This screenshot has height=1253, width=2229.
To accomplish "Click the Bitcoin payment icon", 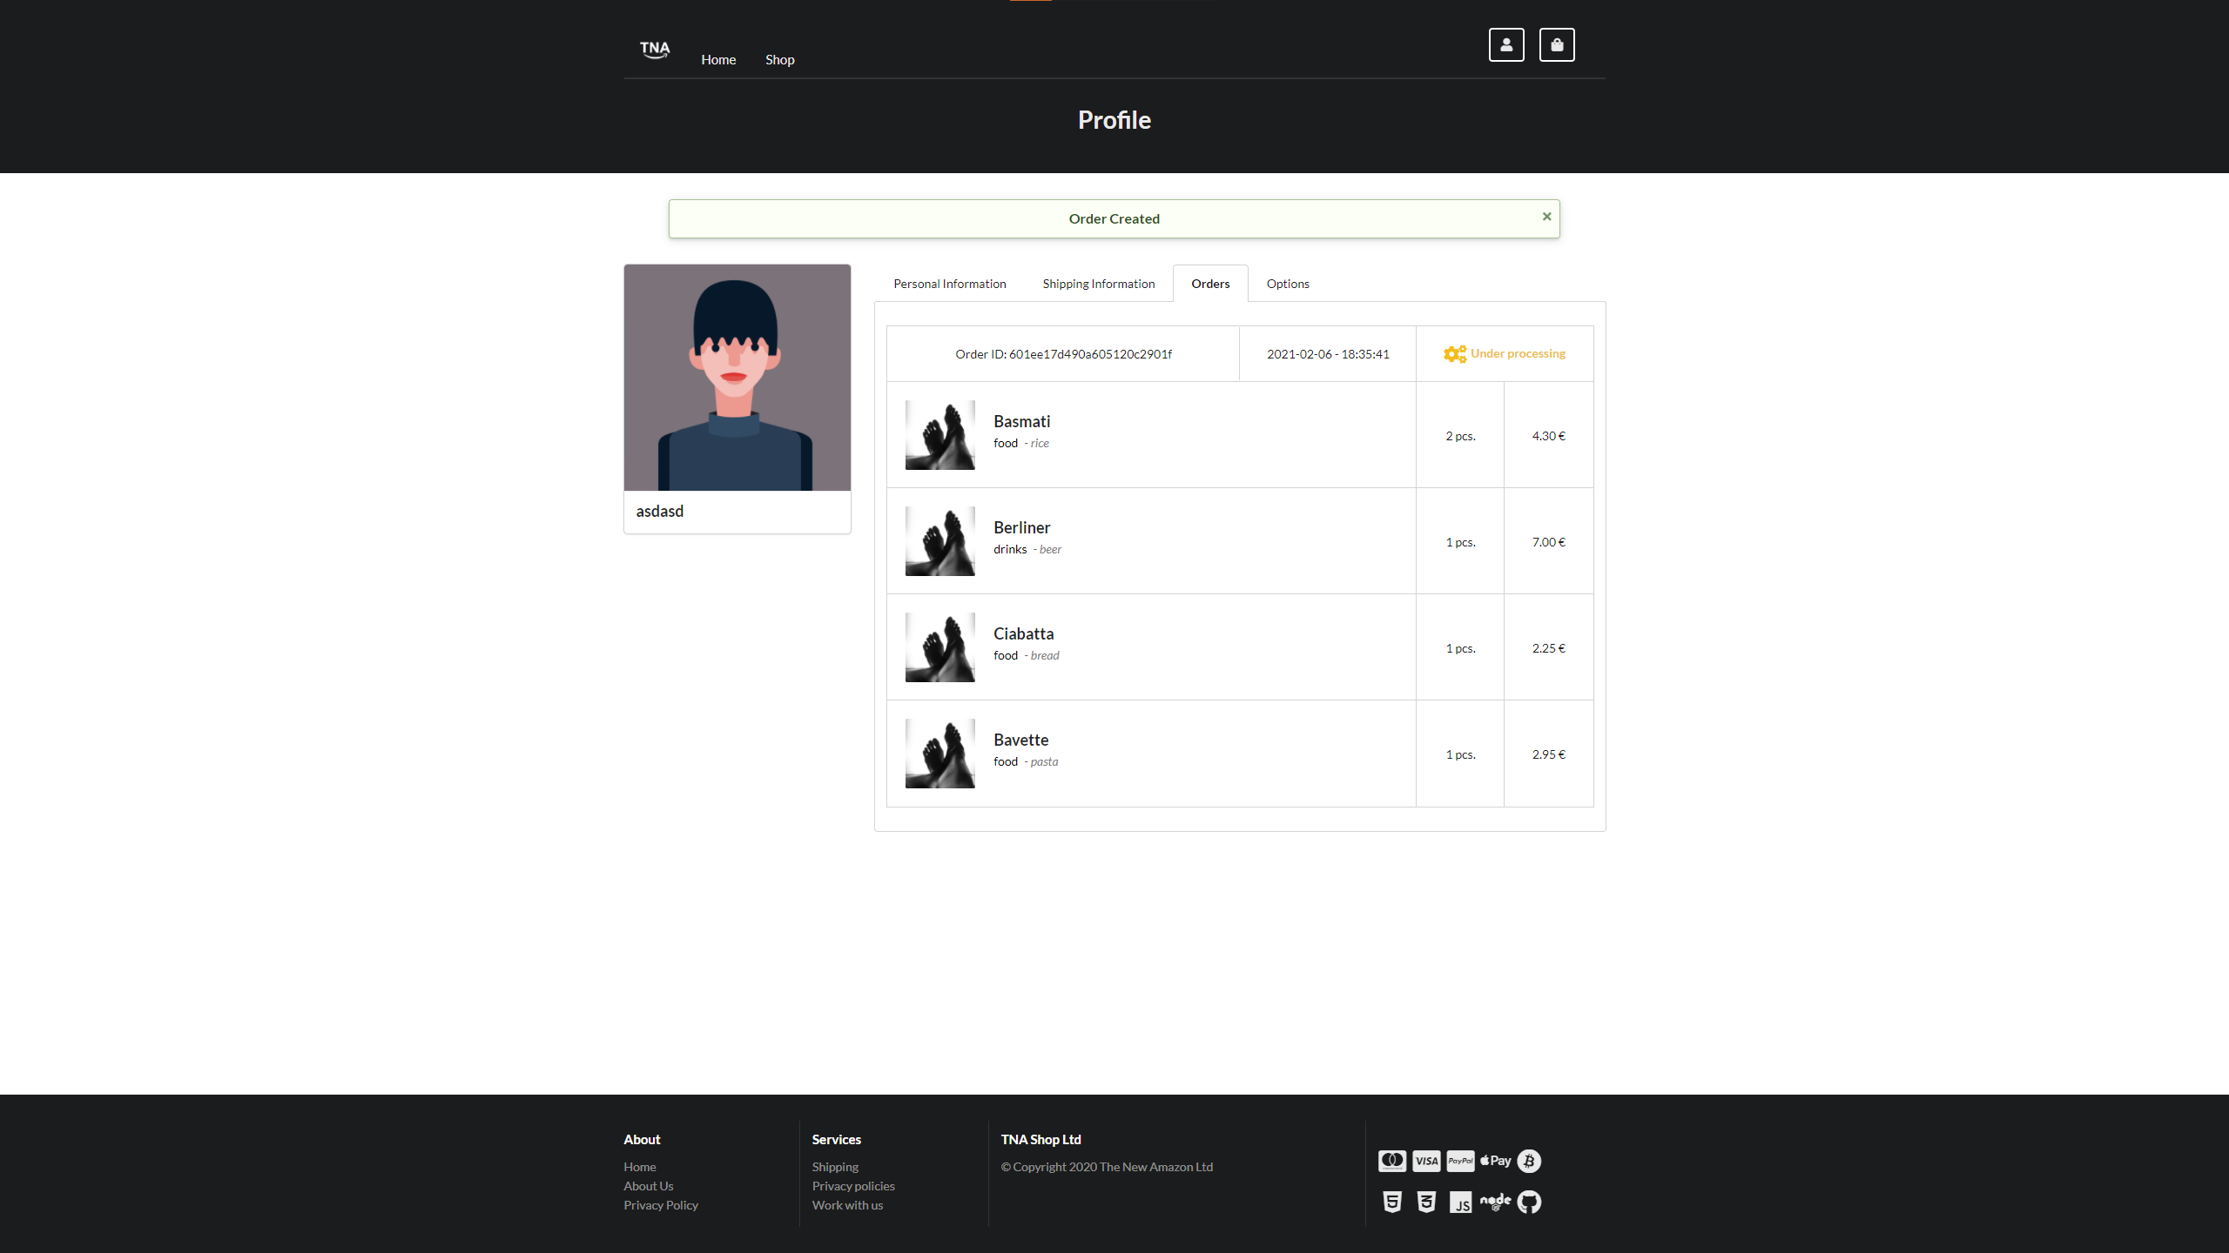I will coord(1529,1161).
